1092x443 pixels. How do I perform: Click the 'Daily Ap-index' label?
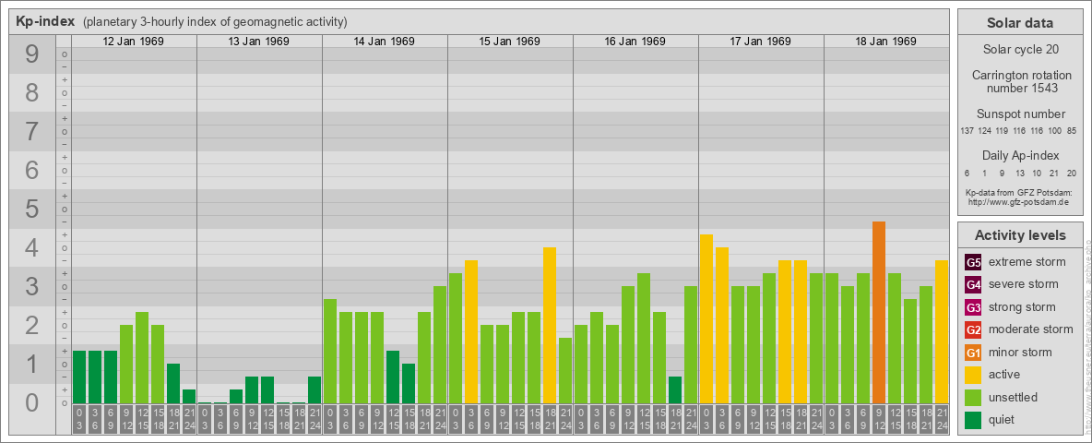pyautogui.click(x=1020, y=155)
